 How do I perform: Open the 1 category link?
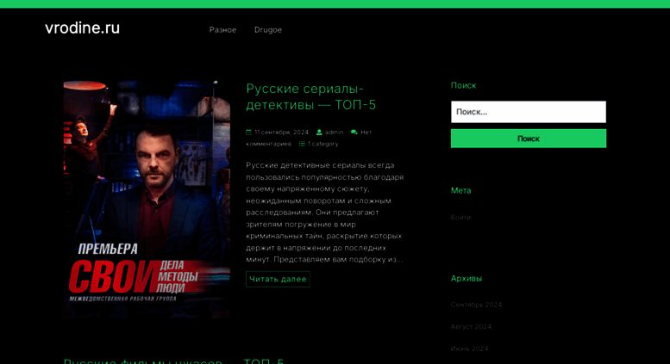(323, 144)
